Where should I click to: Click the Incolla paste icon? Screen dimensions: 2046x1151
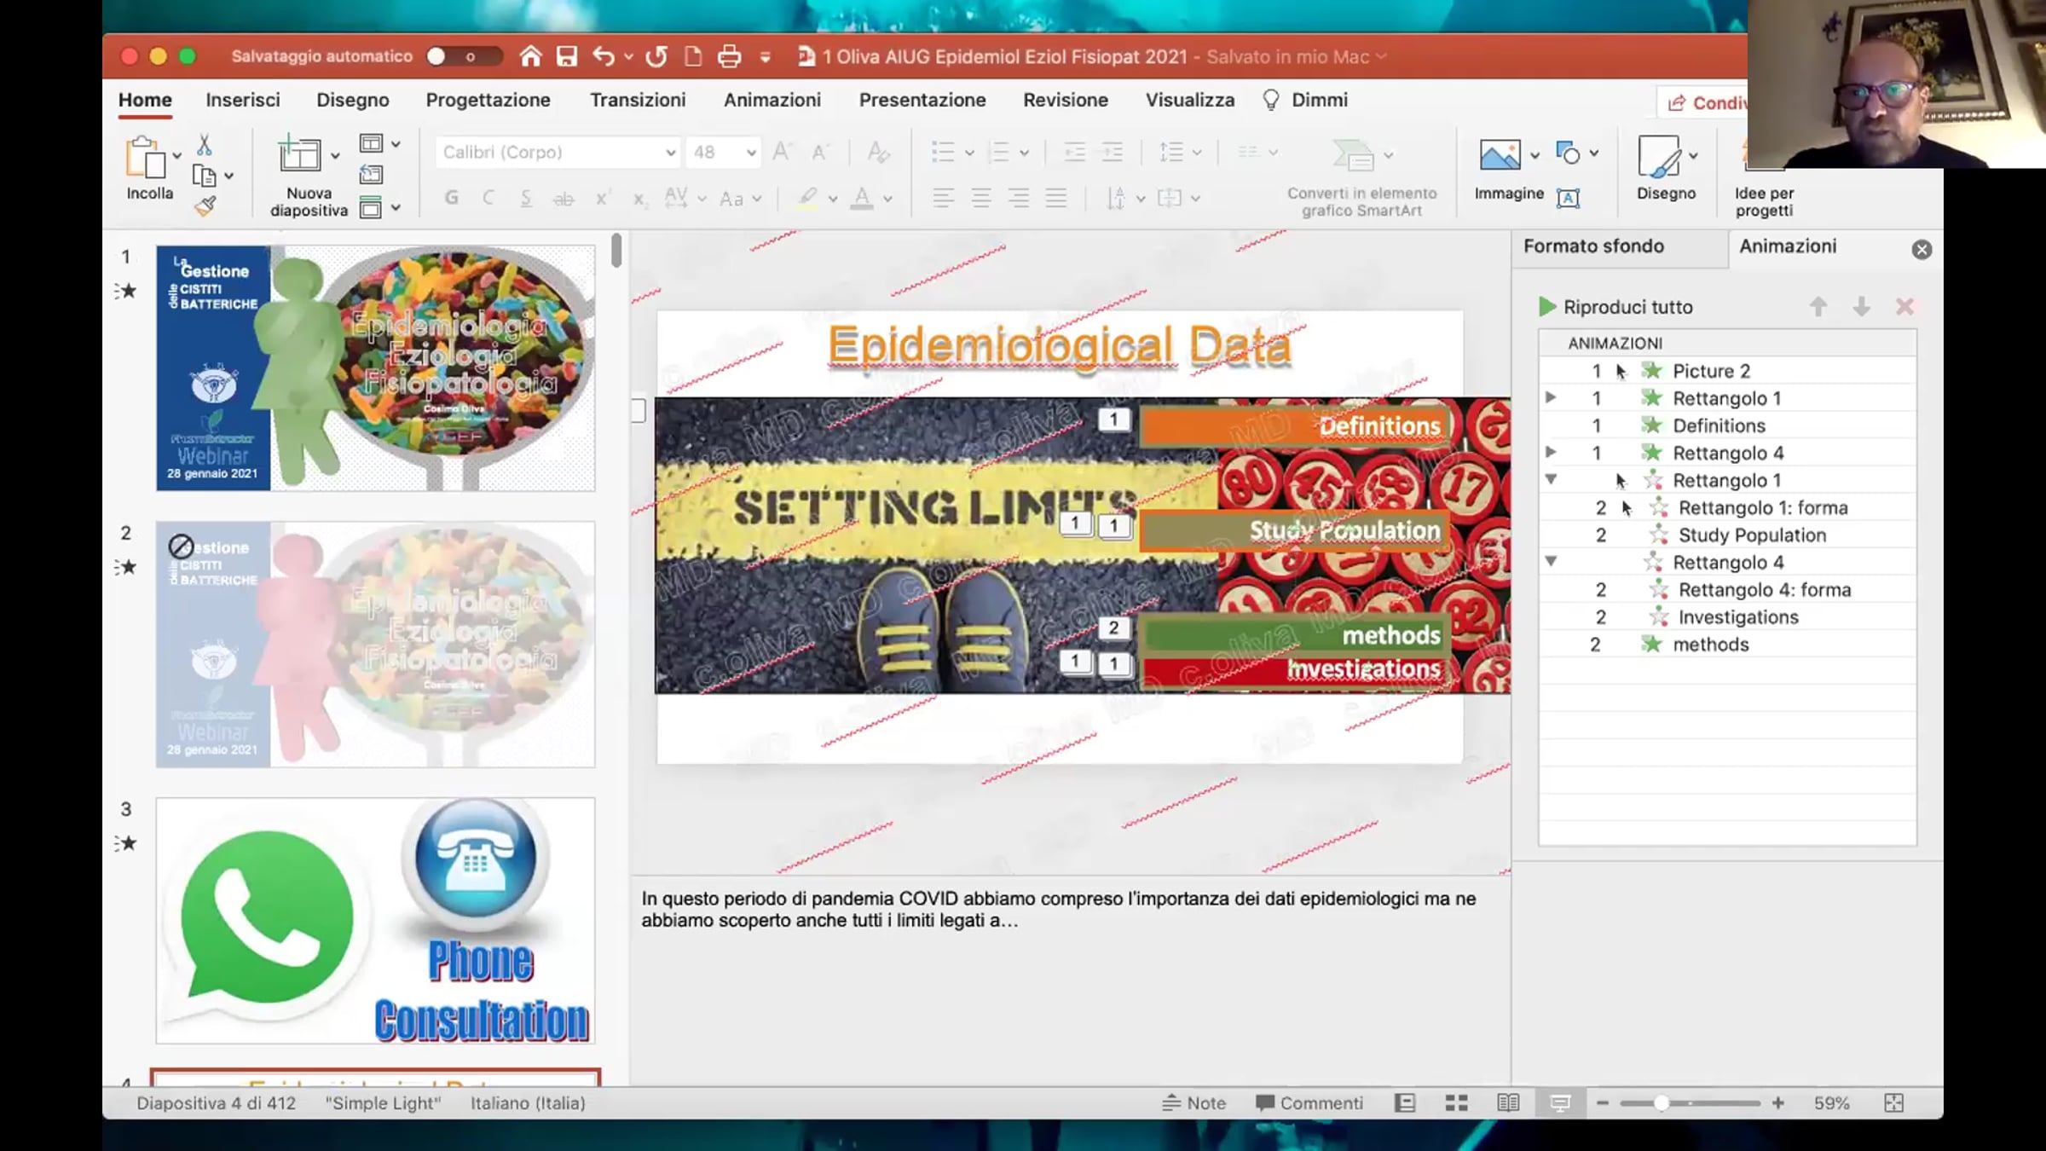click(x=146, y=158)
